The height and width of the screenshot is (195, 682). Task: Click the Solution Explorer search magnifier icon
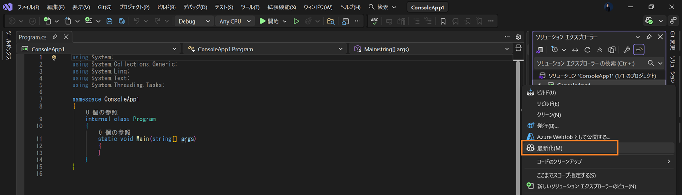(651, 63)
